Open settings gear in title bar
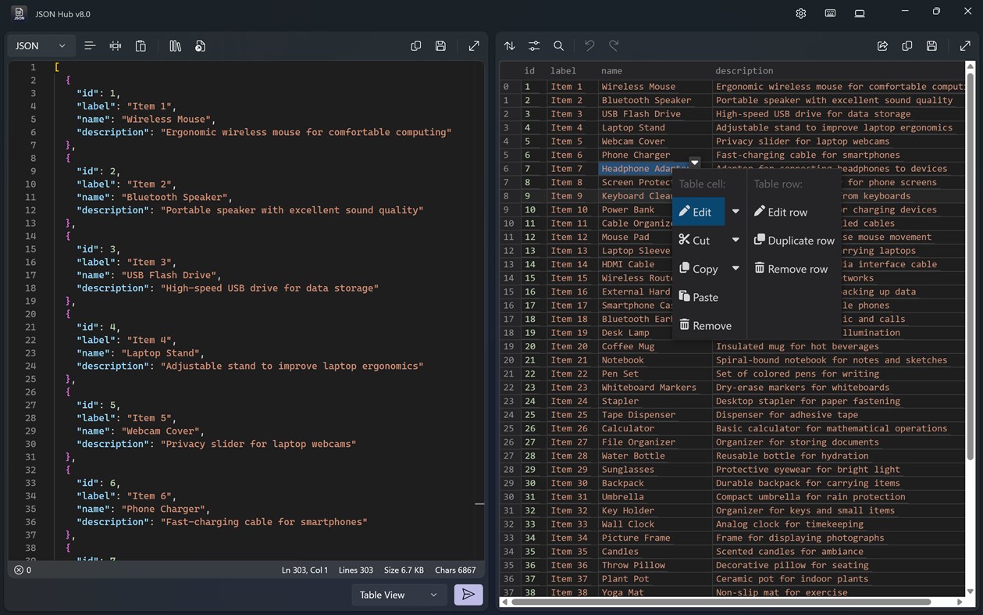The width and height of the screenshot is (983, 615). [x=801, y=13]
